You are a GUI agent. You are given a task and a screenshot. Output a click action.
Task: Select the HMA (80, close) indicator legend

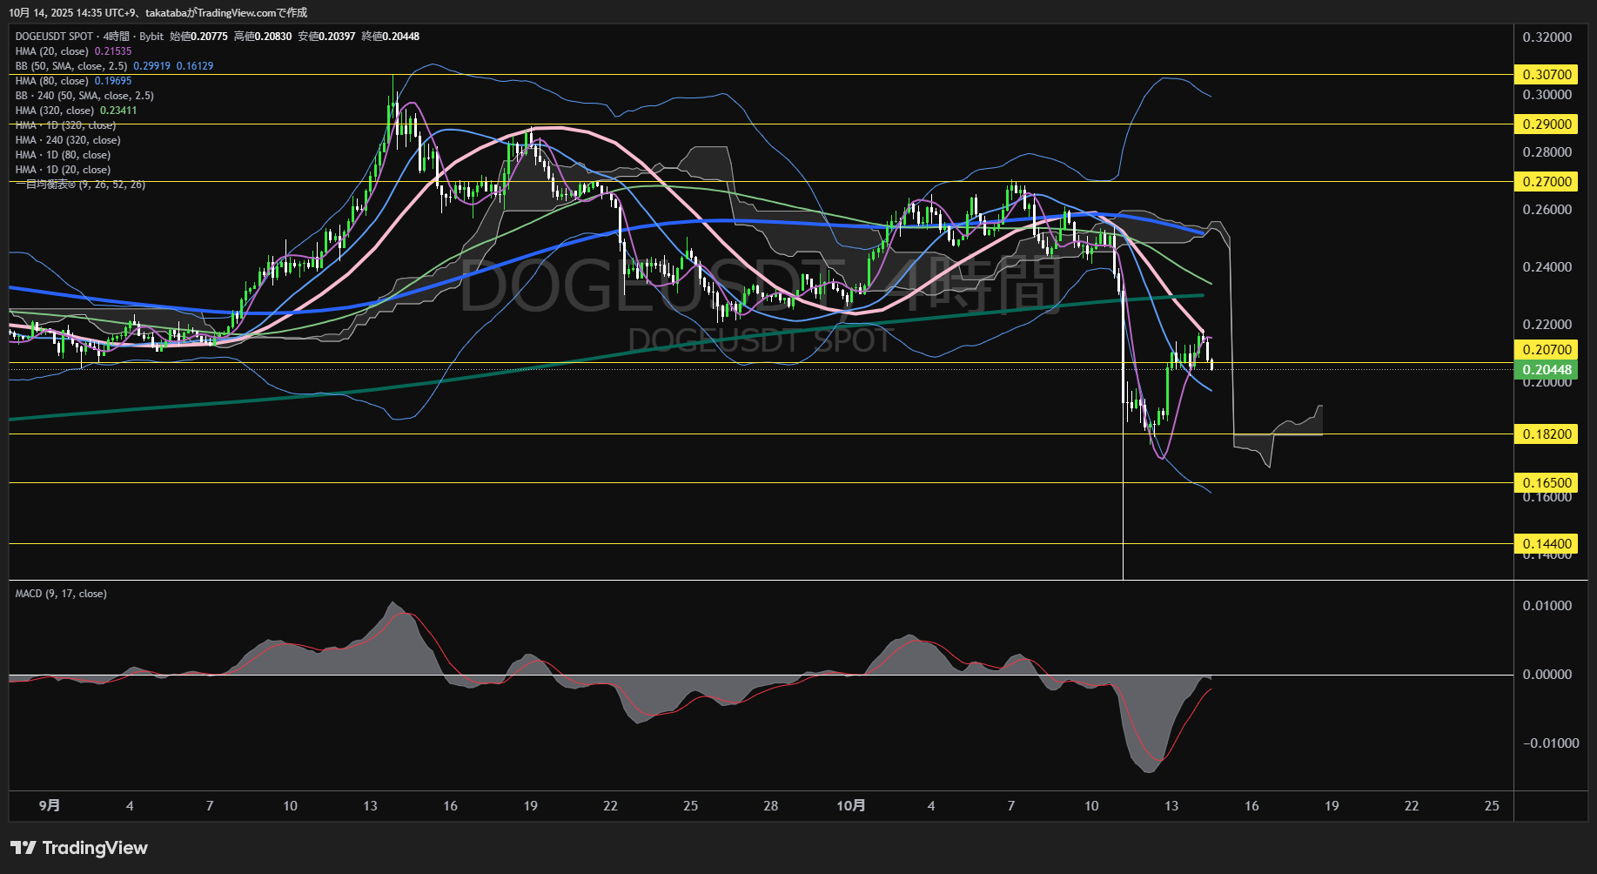tap(52, 81)
